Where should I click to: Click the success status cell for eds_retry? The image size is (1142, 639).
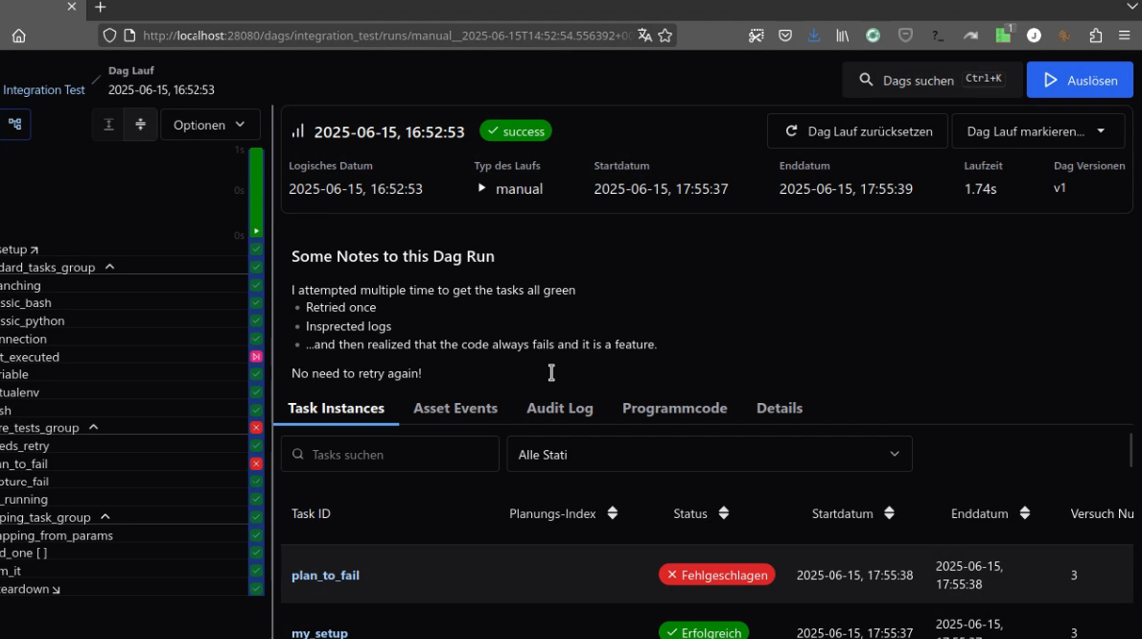(256, 445)
